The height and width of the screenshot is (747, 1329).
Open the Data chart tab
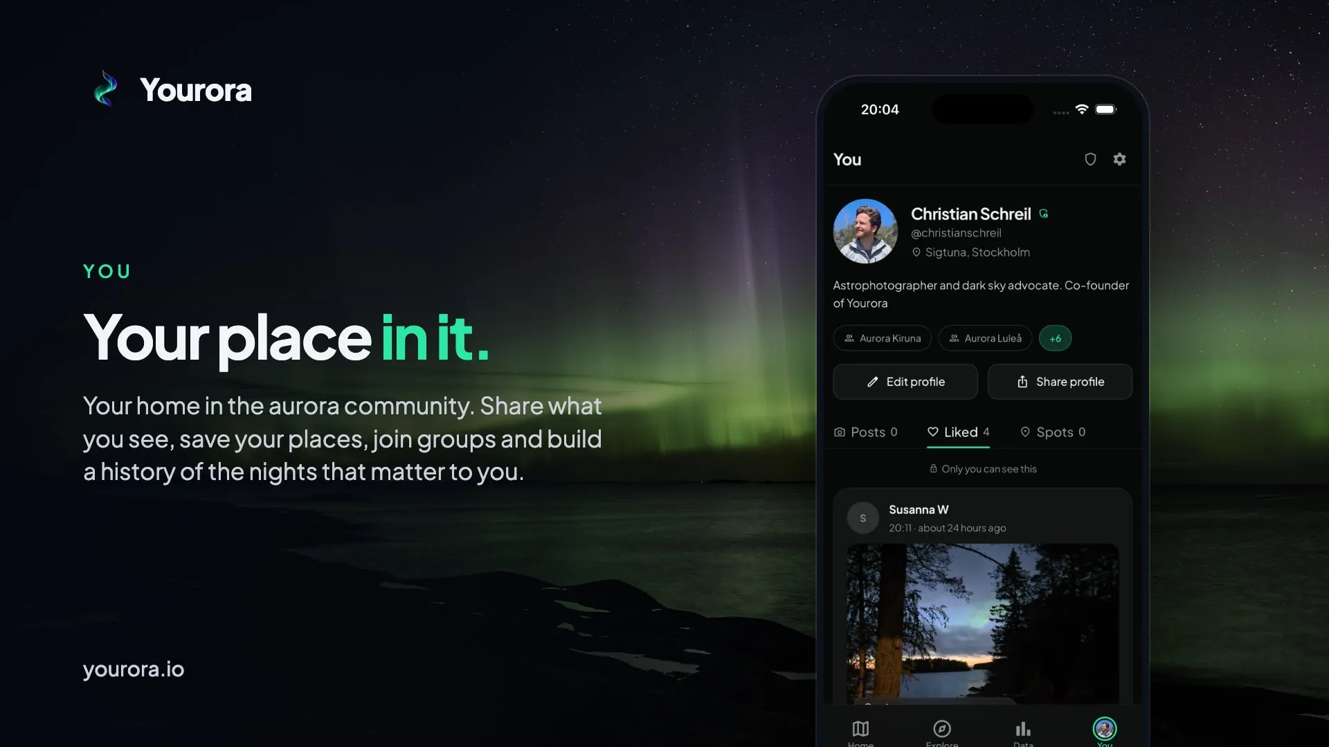point(1023,733)
